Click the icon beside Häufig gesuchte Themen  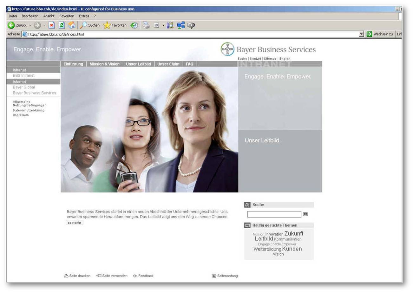(x=248, y=225)
